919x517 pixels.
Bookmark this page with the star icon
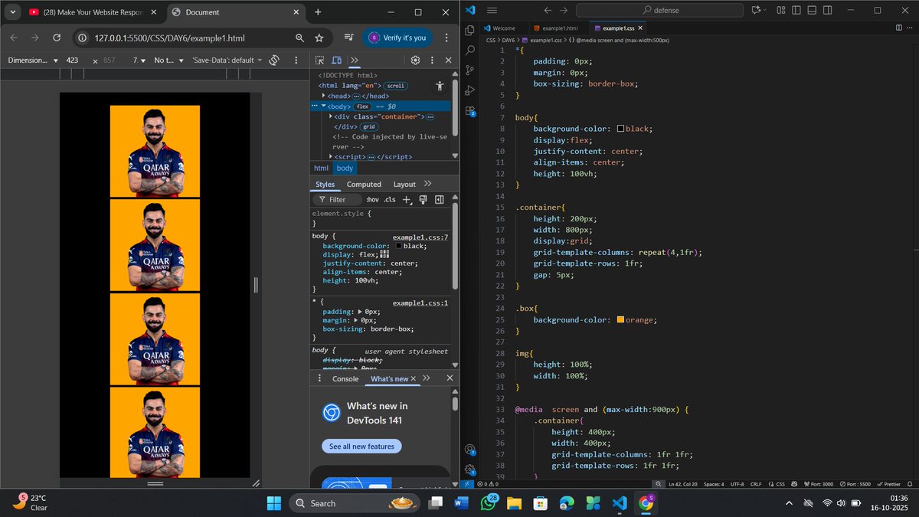click(x=319, y=38)
